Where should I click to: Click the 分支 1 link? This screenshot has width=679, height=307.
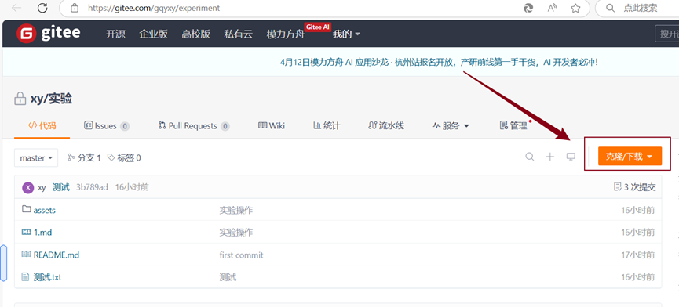click(x=84, y=158)
